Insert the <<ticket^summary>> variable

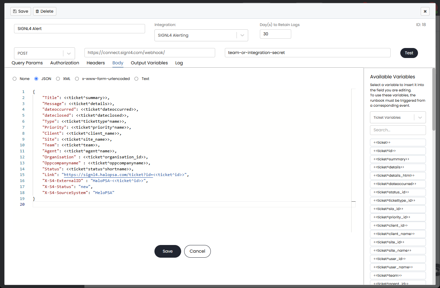(x=398, y=159)
